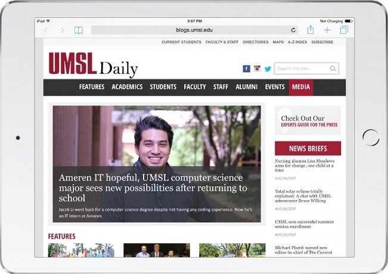Image resolution: width=388 pixels, height=274 pixels.
Task: Open UMSL Twitter bird icon
Action: pos(268,68)
